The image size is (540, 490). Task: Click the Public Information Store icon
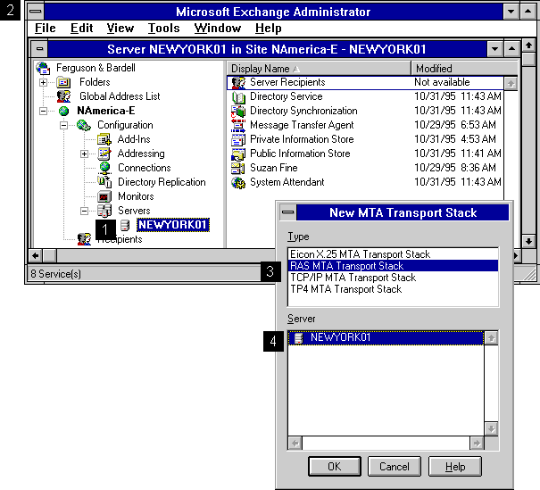(x=238, y=154)
